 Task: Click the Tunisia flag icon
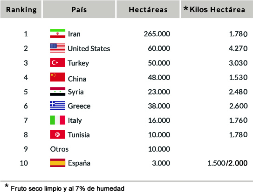58,134
